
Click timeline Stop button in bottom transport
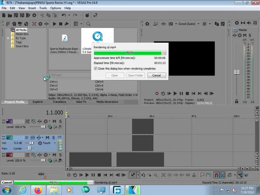point(99,175)
